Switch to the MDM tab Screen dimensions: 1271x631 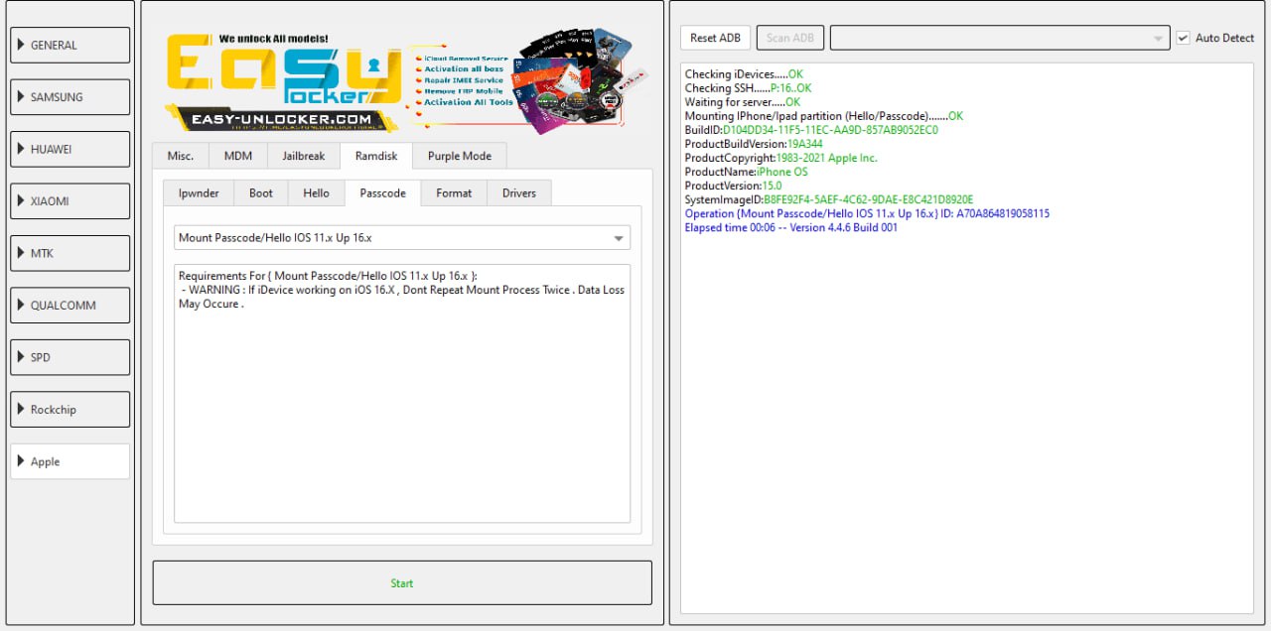pos(238,156)
